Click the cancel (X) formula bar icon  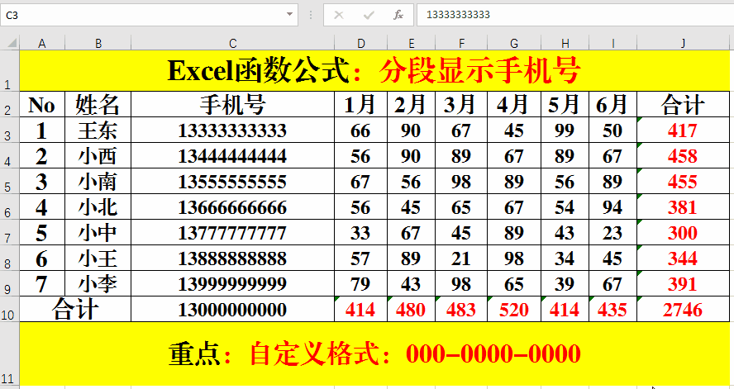click(338, 15)
